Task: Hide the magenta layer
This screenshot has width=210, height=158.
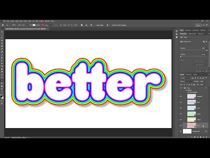Action: (x=181, y=97)
